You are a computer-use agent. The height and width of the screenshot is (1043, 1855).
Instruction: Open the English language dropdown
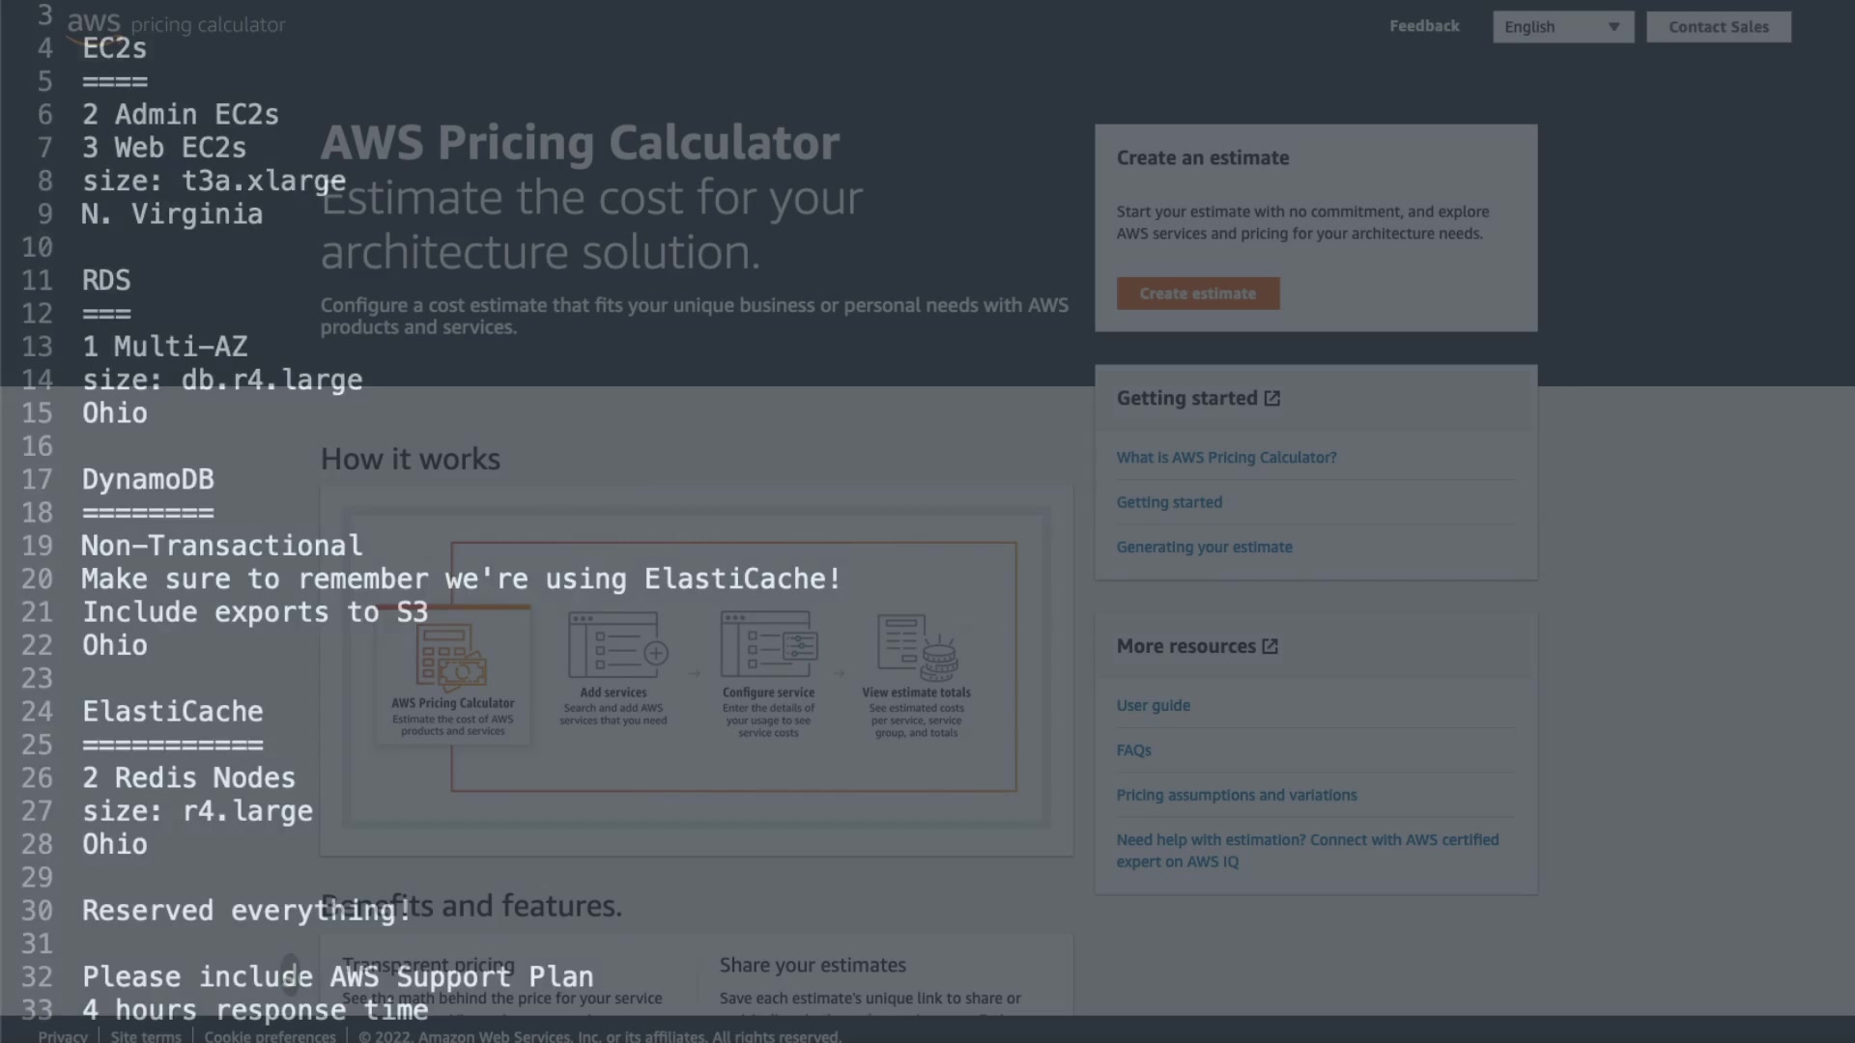pyautogui.click(x=1562, y=27)
